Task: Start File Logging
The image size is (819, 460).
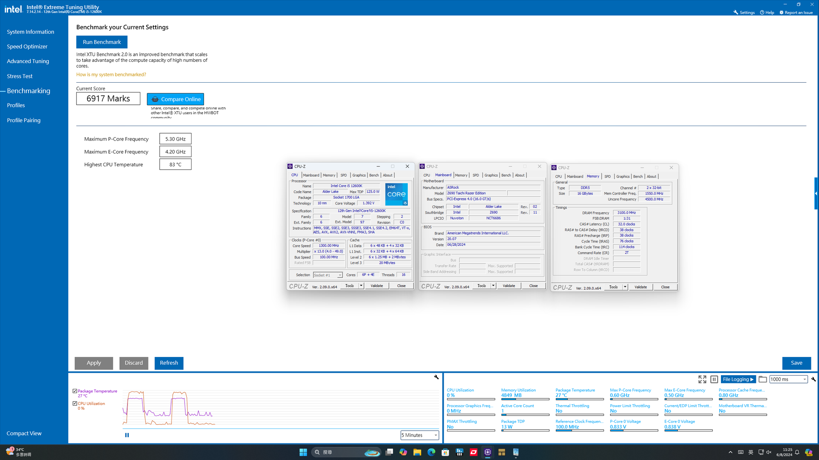Action: click(x=738, y=379)
